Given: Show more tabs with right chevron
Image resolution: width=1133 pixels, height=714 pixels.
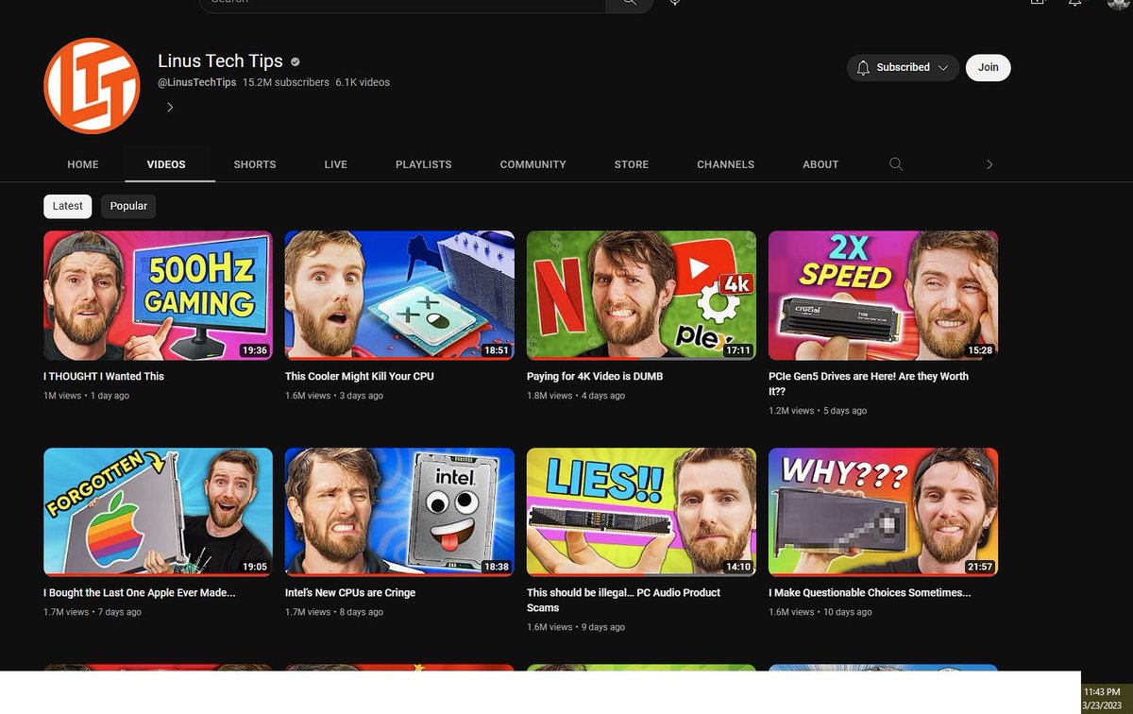Looking at the screenshot, I should [989, 164].
